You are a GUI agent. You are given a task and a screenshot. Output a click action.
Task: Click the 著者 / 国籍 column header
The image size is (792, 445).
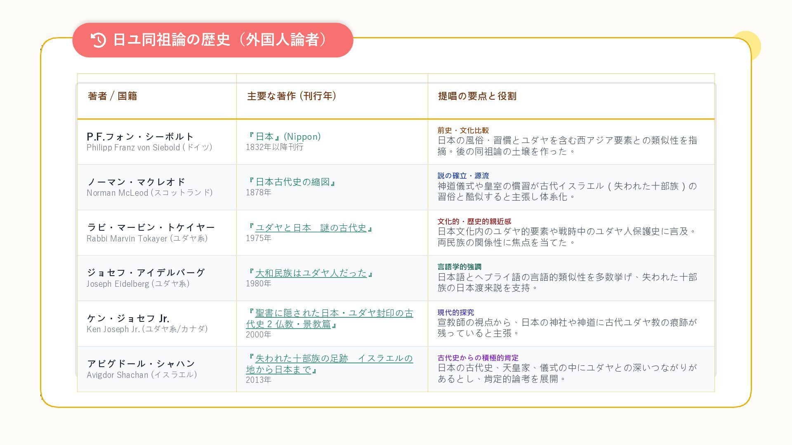(x=112, y=96)
